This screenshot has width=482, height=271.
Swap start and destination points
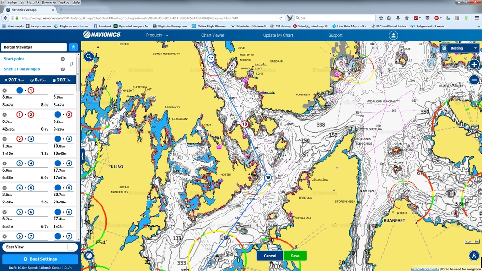[x=72, y=64]
